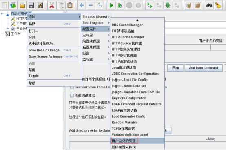Image resolution: width=226 pixels, height=150 pixels.
Task: Click the test plan name input field
Action: pyautogui.click(x=195, y=25)
